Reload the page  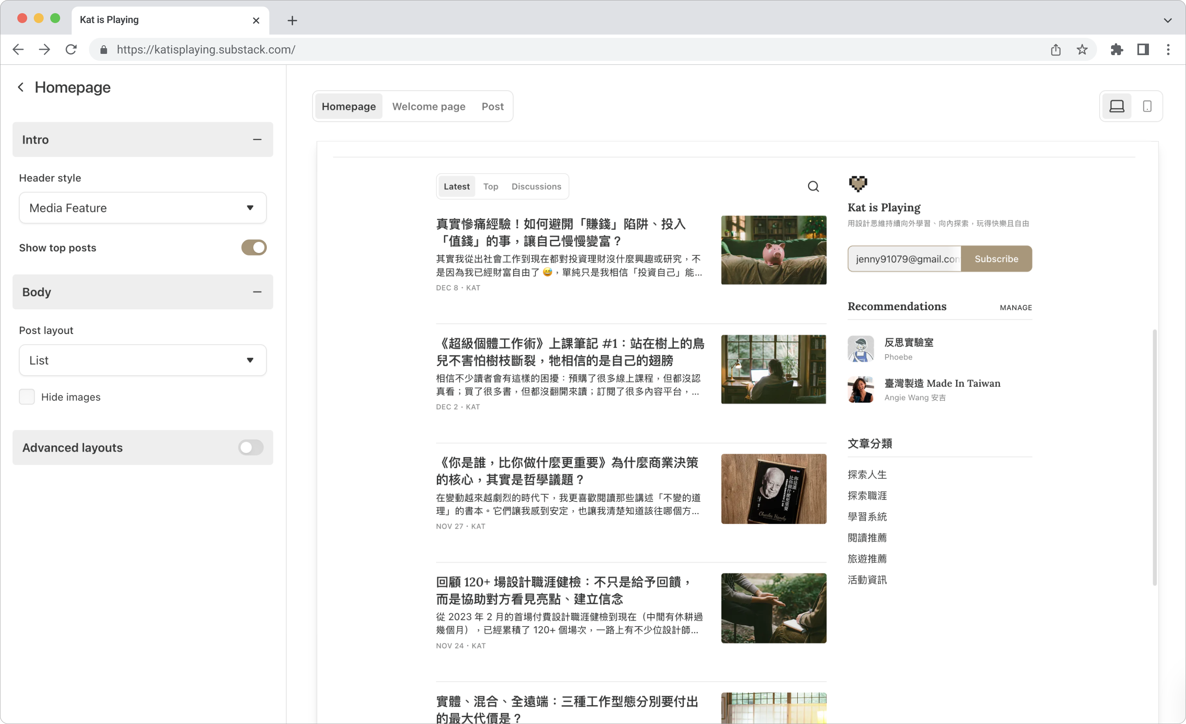[71, 49]
